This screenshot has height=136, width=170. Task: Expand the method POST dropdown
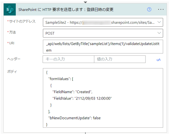[159, 33]
